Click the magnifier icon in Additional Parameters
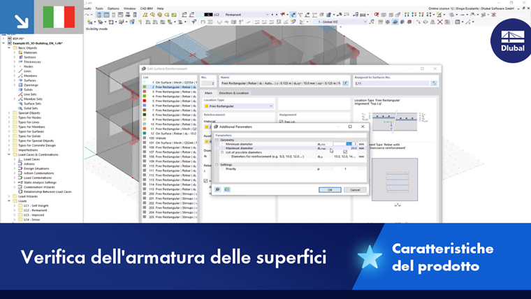The image size is (531, 299). (x=217, y=189)
